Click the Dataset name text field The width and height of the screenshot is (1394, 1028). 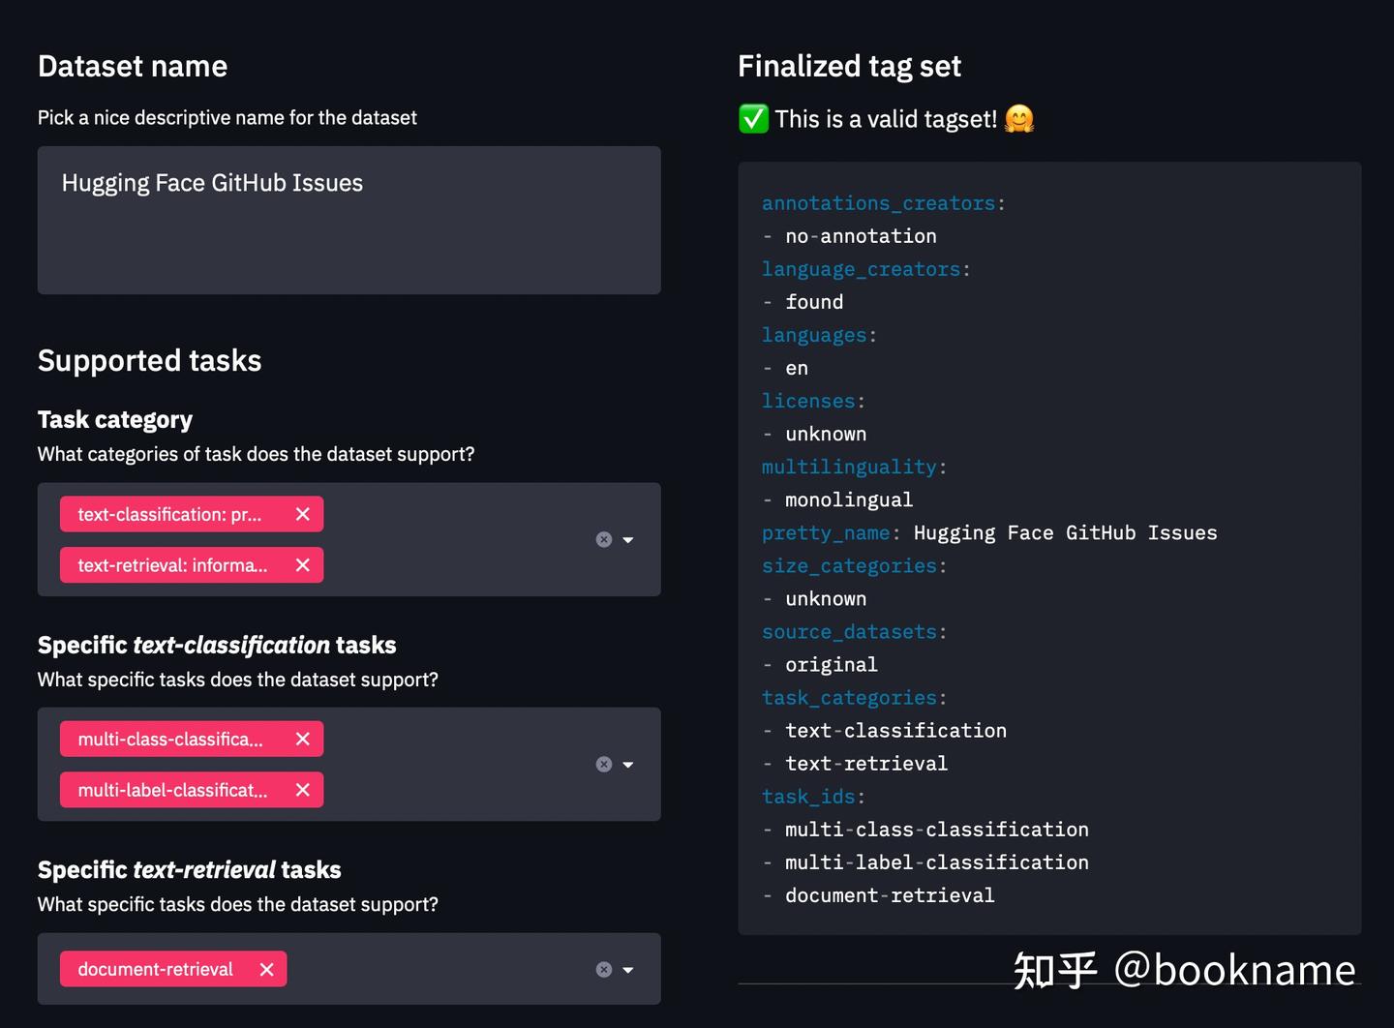point(348,220)
